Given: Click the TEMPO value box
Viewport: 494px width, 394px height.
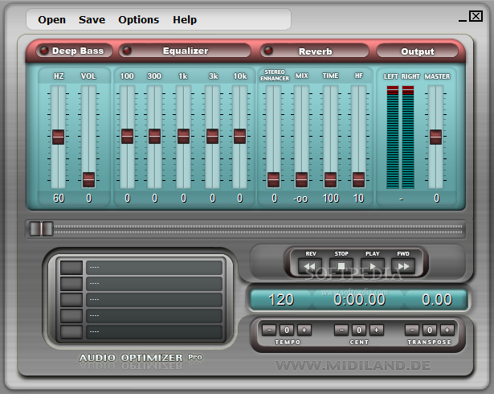Looking at the screenshot, I should pos(287,330).
